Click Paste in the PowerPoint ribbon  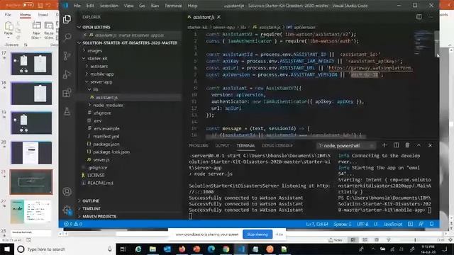pos(9,30)
